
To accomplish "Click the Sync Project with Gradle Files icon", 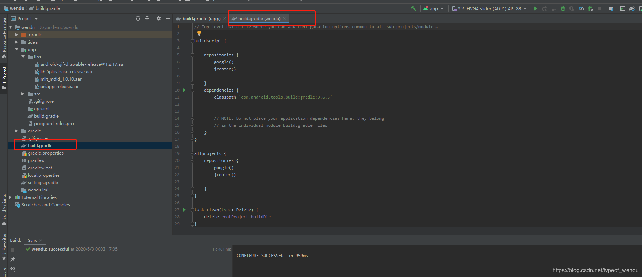I will click(x=632, y=8).
